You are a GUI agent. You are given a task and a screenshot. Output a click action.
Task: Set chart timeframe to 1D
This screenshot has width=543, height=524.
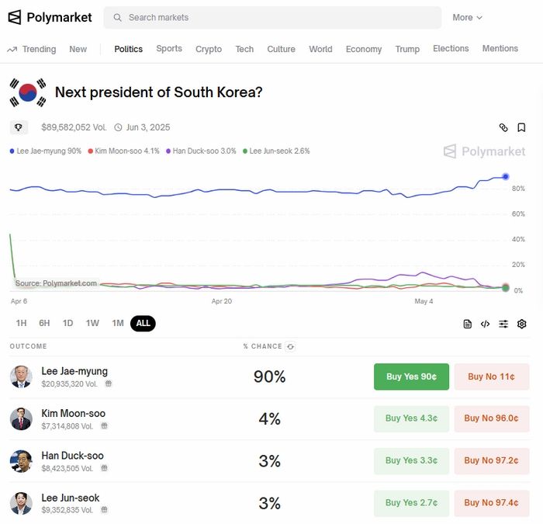point(68,323)
